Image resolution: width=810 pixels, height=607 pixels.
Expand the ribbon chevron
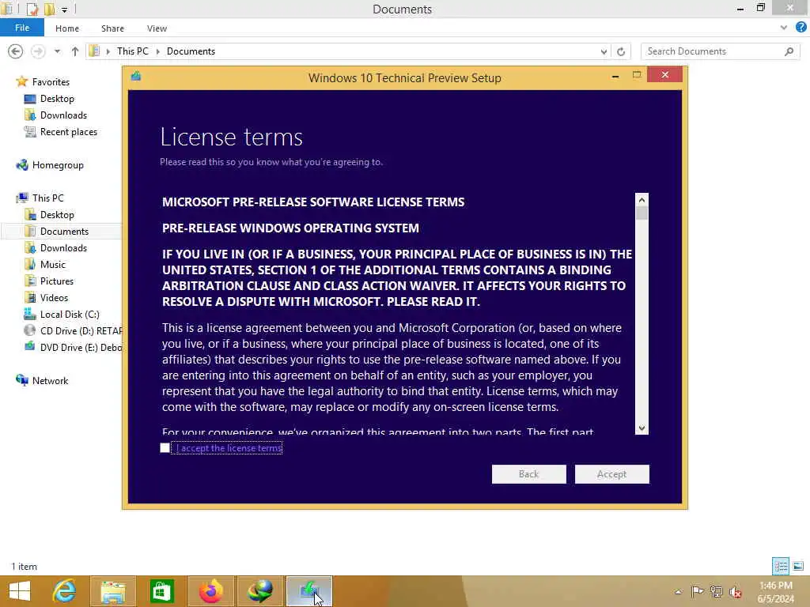(x=784, y=28)
